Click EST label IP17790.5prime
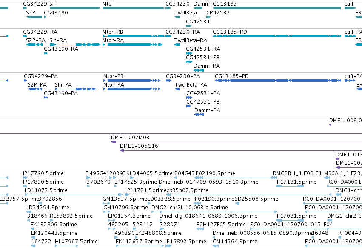The width and height of the screenshot is (362, 248). point(43,173)
